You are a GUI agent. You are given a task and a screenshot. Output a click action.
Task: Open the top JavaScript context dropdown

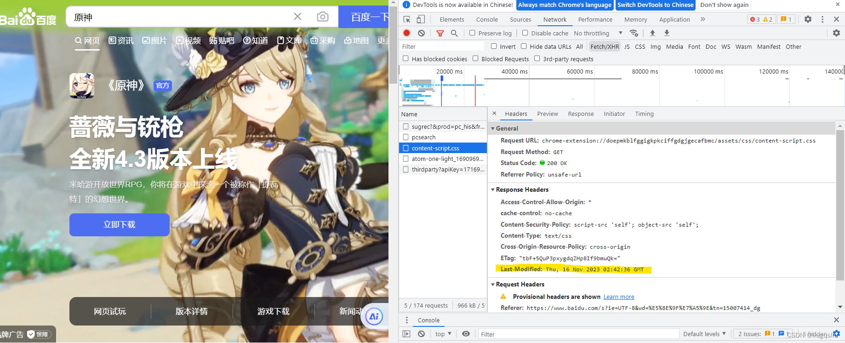coord(443,334)
